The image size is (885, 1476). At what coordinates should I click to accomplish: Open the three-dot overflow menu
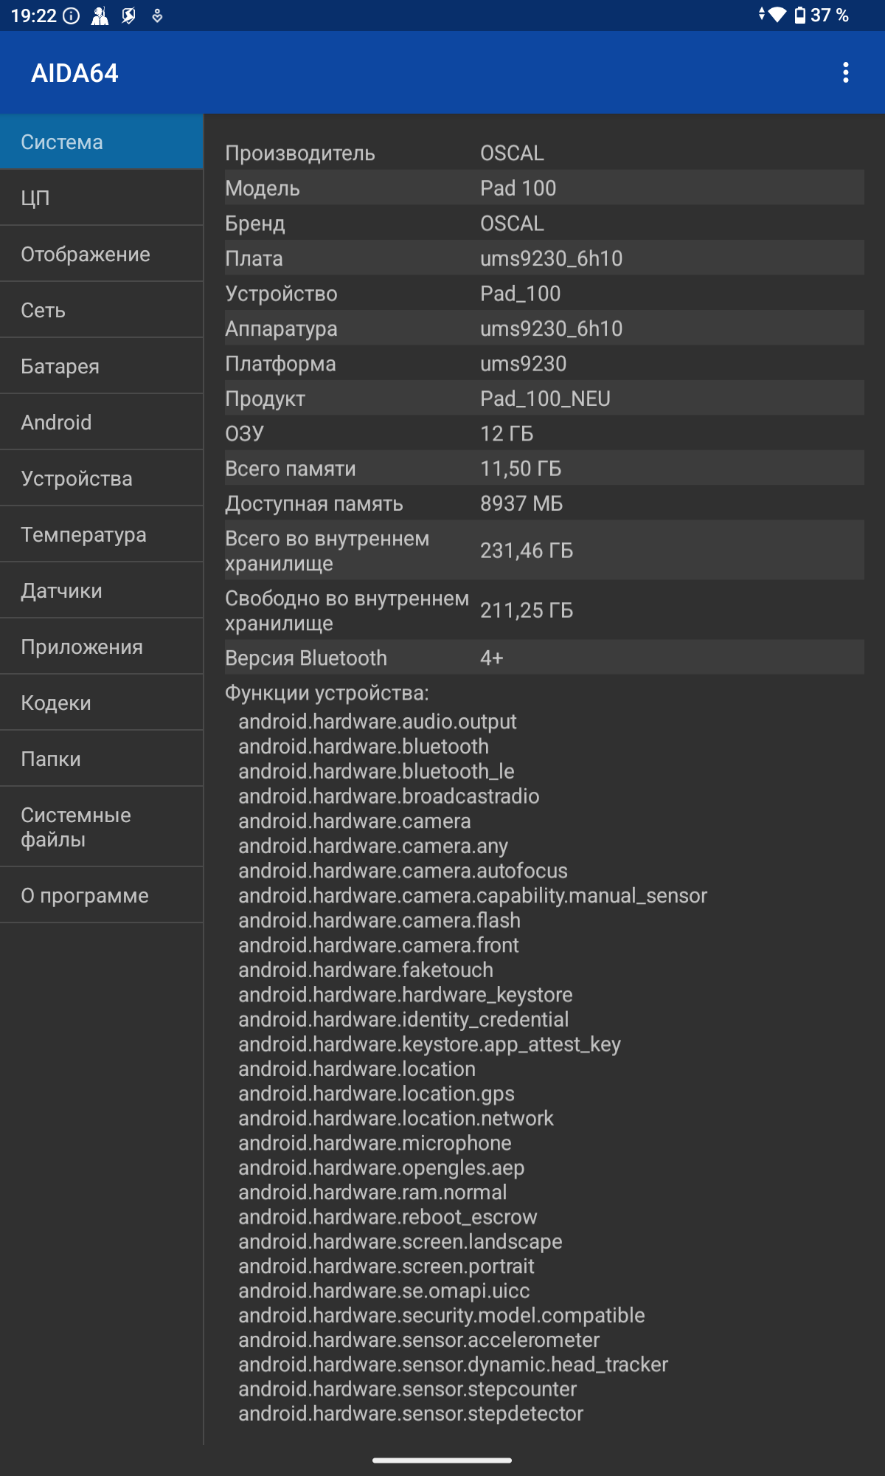pyautogui.click(x=845, y=72)
